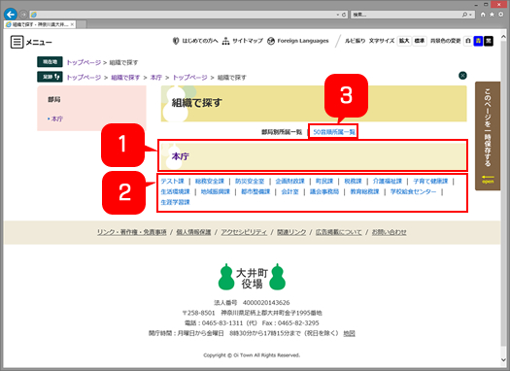
Task: Open the 学校給食センター link
Action: pos(413,192)
